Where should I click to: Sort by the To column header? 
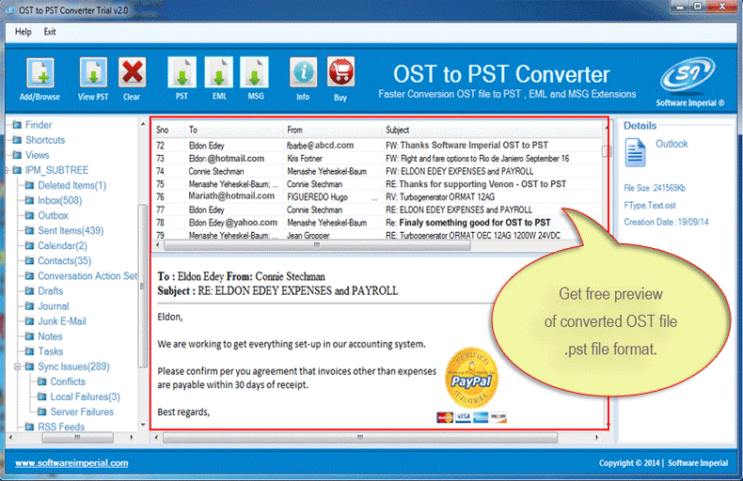[193, 130]
